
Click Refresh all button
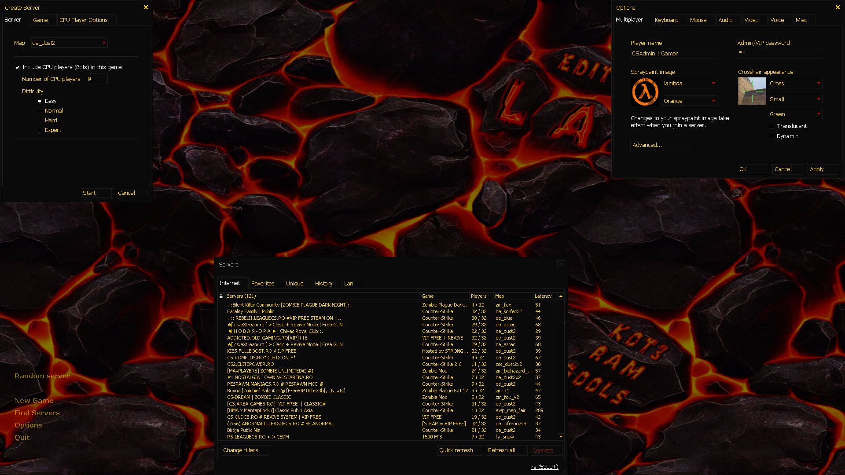(x=507, y=450)
